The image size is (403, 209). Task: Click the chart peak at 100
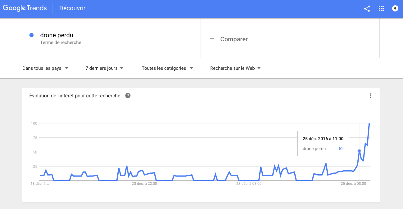369,123
